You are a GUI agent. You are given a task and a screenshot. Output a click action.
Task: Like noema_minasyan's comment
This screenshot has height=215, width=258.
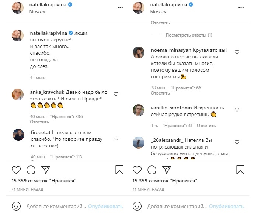click(237, 52)
